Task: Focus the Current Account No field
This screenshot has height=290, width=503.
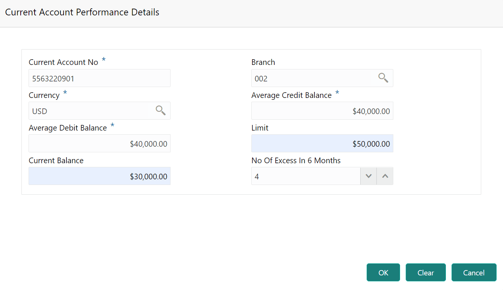Action: pos(99,78)
